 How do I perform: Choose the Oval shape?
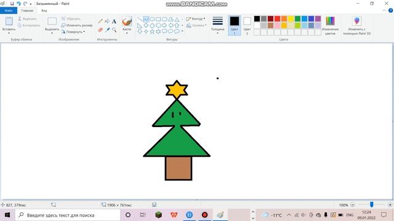[x=152, y=19]
